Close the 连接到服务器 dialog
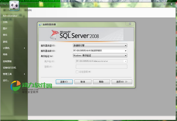The width and height of the screenshot is (177, 121). pos(130,24)
